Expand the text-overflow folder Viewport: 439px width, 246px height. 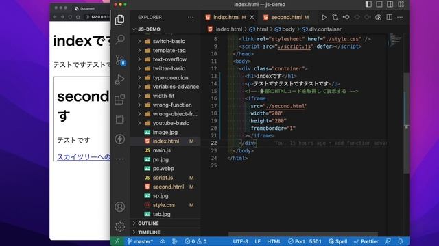[x=165, y=59]
